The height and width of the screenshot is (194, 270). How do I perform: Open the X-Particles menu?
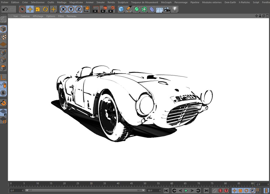point(244,2)
